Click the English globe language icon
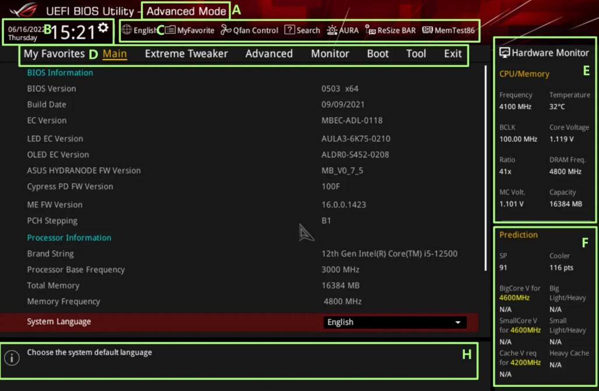Screen dimensions: 599x391 point(126,30)
